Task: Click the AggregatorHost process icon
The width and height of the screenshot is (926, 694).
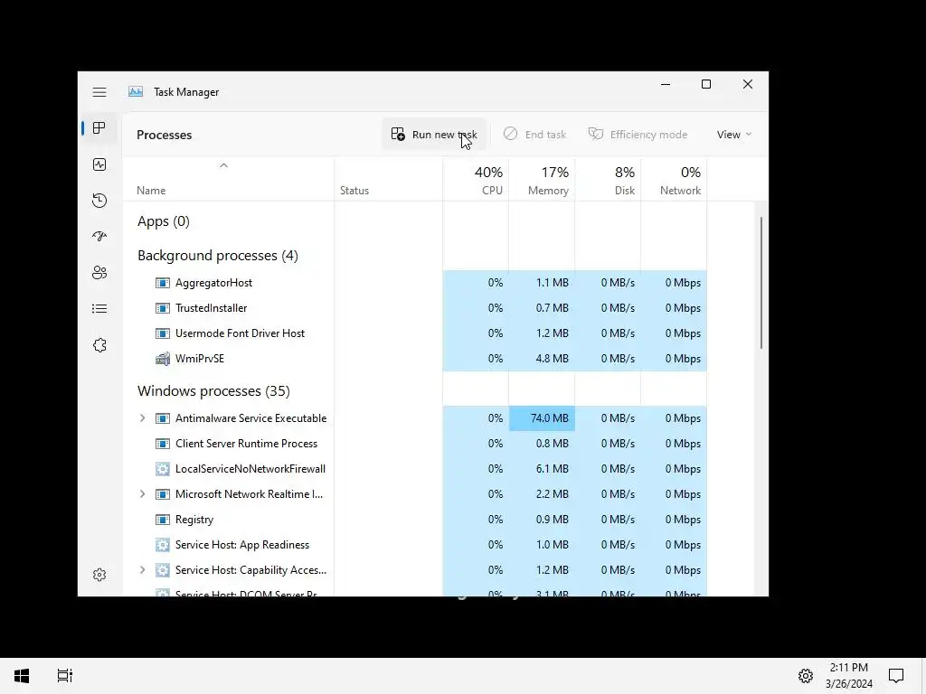Action: click(x=163, y=283)
